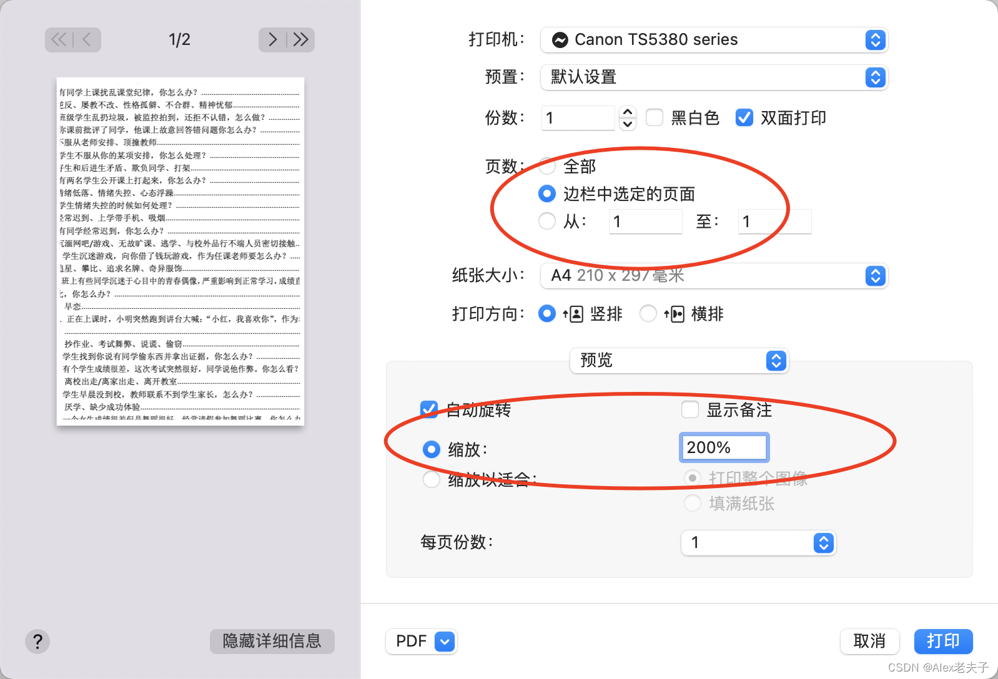This screenshot has height=679, width=998.
Task: Click the 1/2 page indicator
Action: point(179,40)
